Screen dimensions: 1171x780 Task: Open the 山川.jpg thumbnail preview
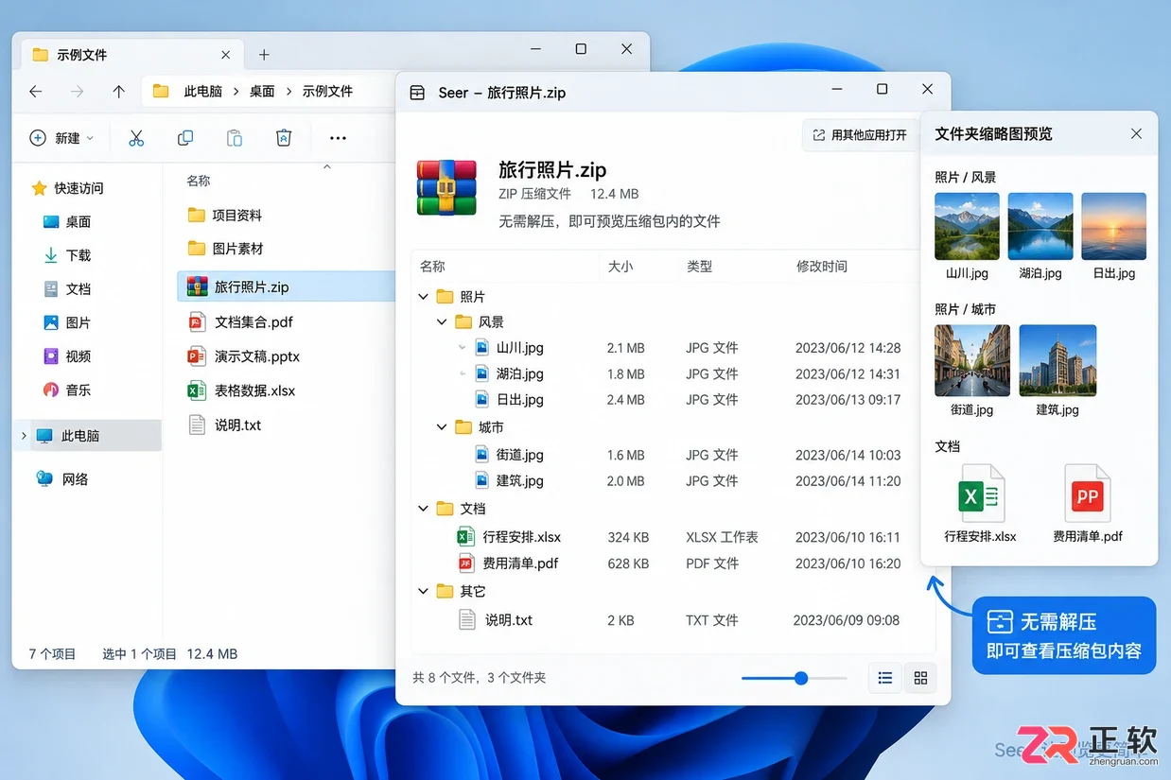coord(967,226)
